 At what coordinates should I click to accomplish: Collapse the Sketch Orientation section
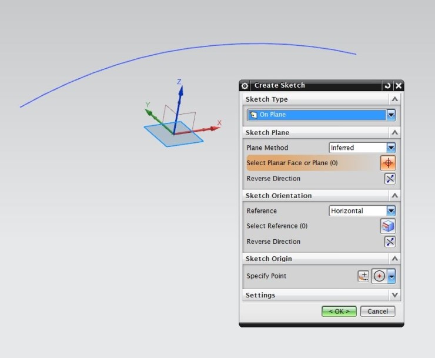(394, 196)
